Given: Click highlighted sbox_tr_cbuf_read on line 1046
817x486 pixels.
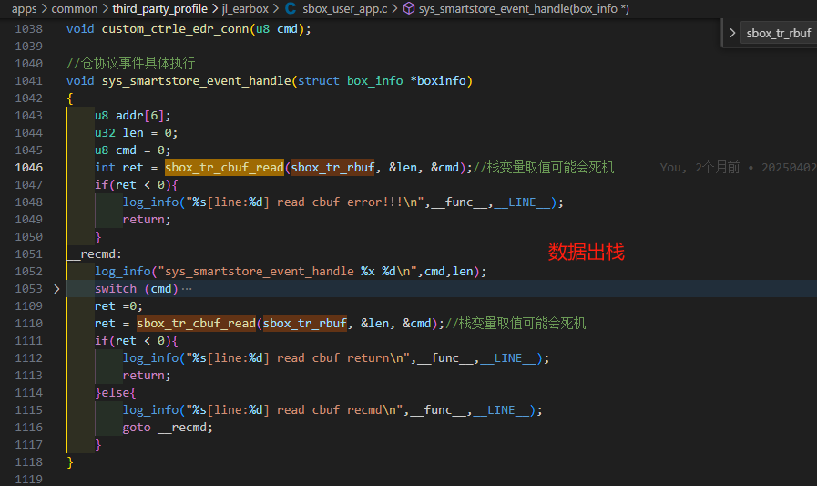Looking at the screenshot, I should [x=224, y=168].
